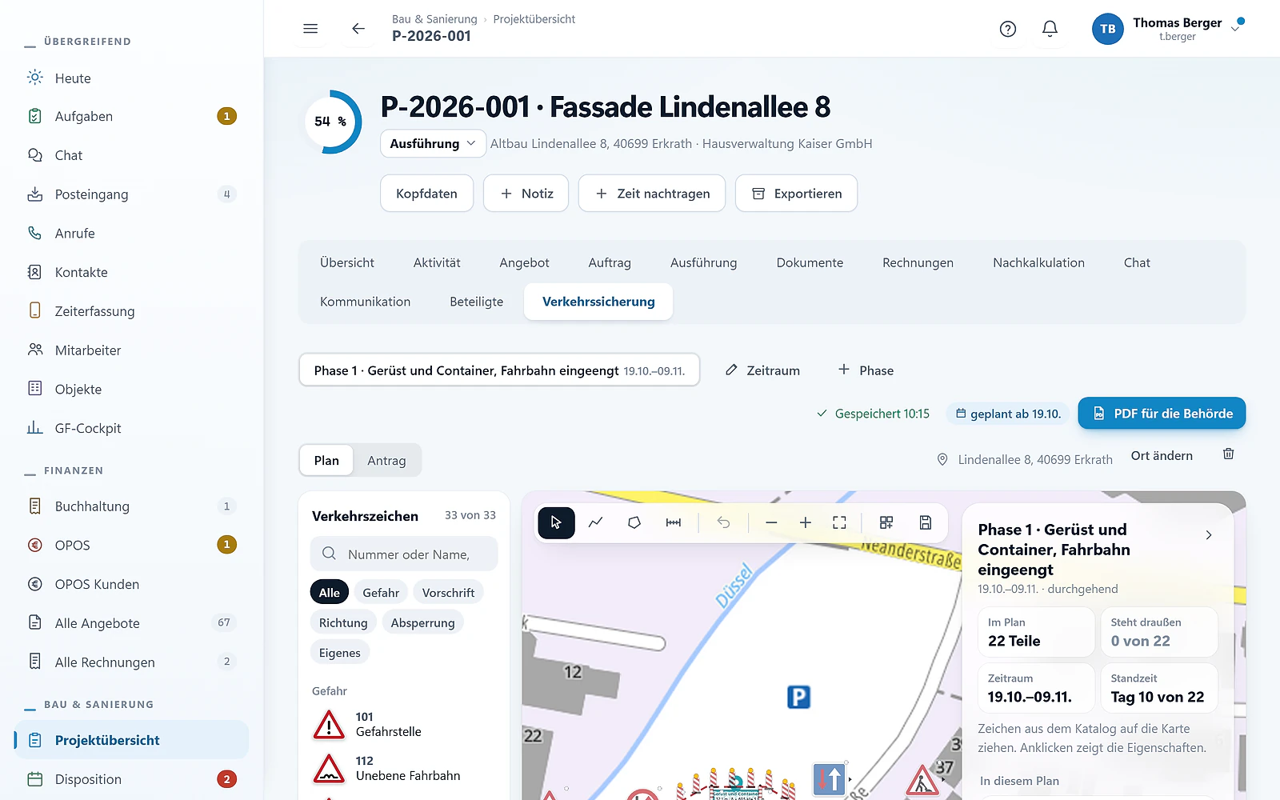Filter signs by Absperrung
The height and width of the screenshot is (800, 1280).
click(422, 622)
